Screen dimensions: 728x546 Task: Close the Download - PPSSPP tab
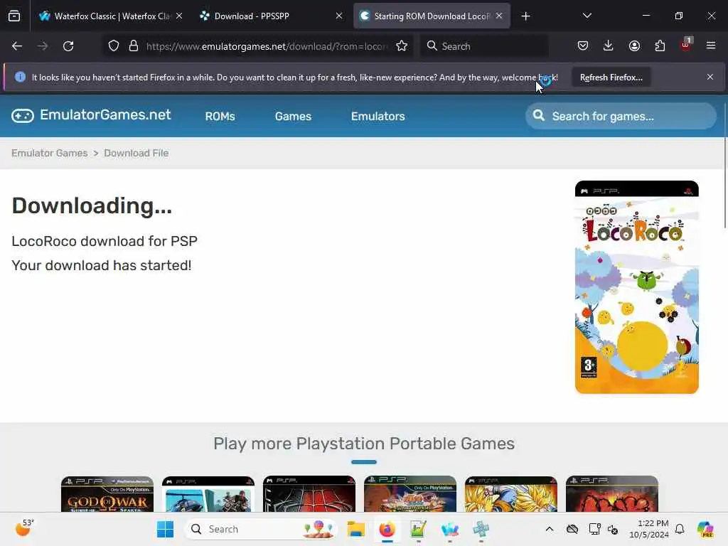(x=339, y=16)
